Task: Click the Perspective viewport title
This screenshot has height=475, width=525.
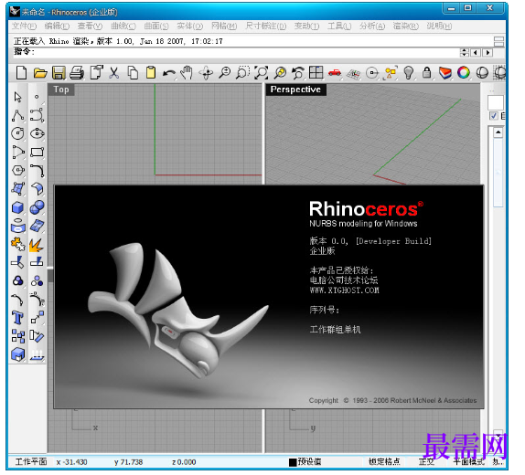Action: coord(295,90)
